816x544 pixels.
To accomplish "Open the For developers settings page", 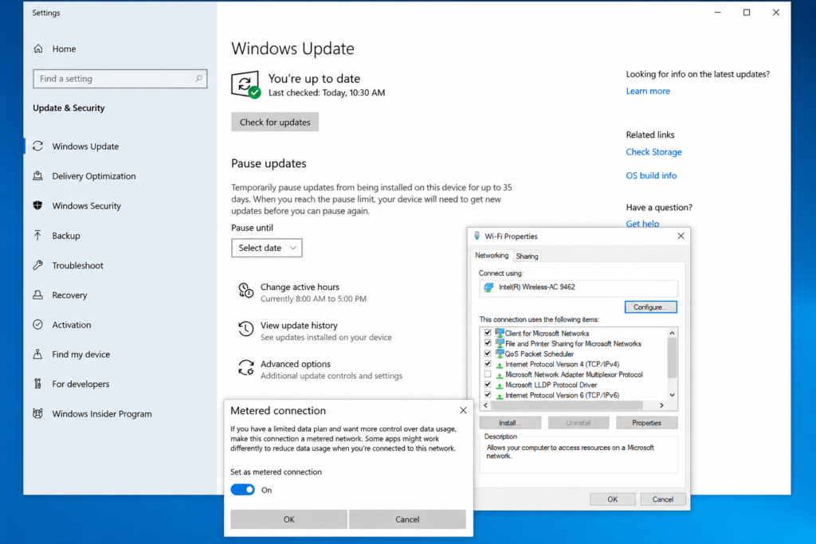I will click(80, 384).
